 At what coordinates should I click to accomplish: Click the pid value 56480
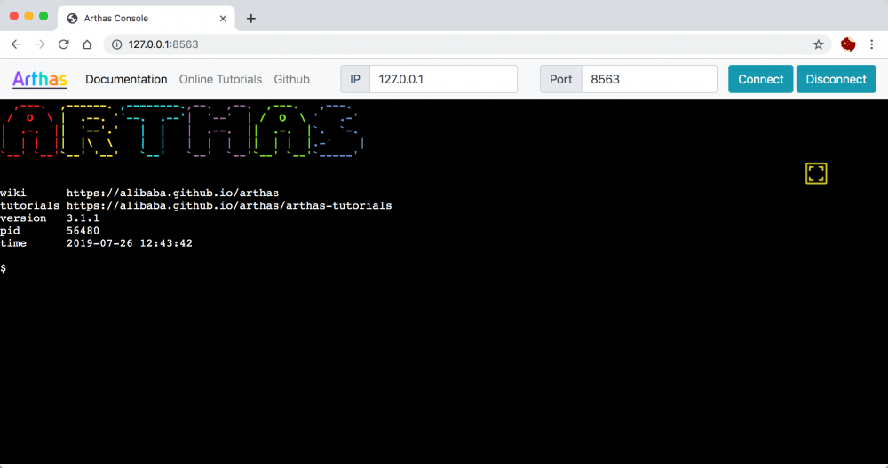click(83, 231)
